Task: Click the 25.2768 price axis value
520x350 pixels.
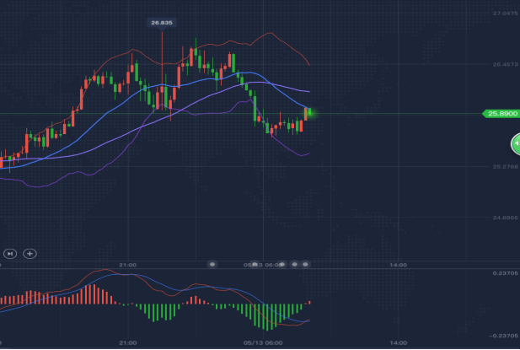Action: point(505,166)
